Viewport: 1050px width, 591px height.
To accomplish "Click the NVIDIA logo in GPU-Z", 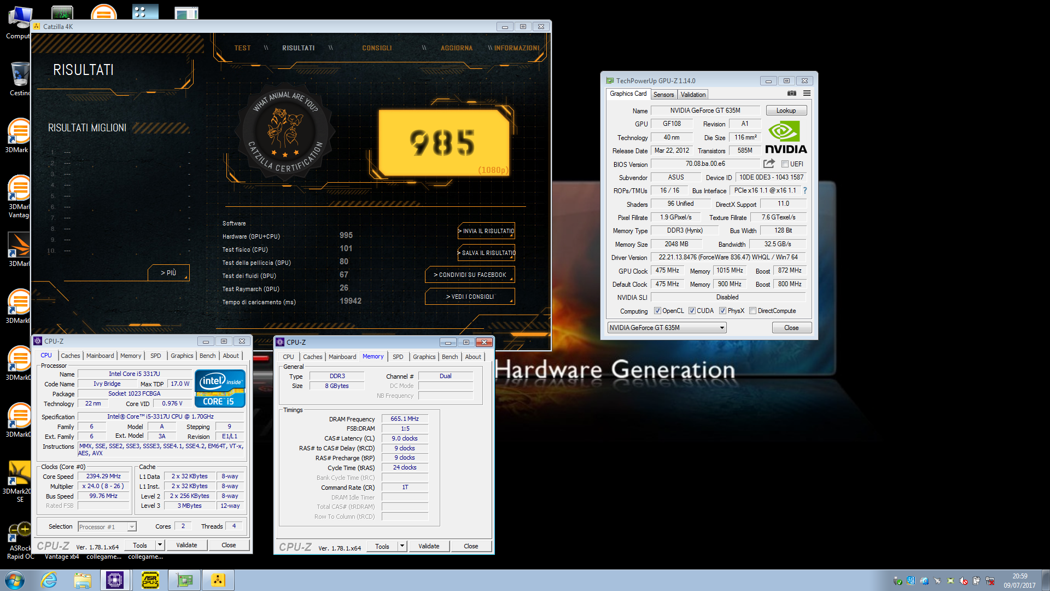I will (x=785, y=137).
